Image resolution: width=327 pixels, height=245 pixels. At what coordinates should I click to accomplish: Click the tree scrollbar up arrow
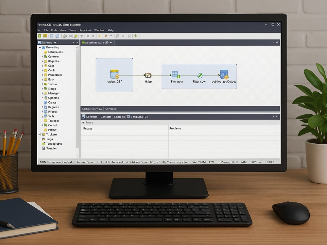click(77, 47)
